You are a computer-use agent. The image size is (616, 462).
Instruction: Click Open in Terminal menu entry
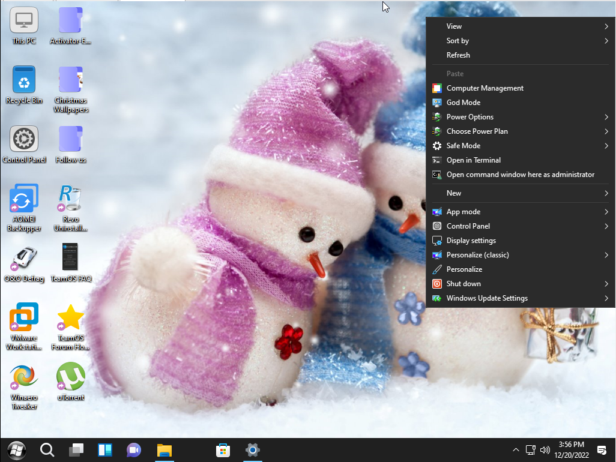click(474, 160)
